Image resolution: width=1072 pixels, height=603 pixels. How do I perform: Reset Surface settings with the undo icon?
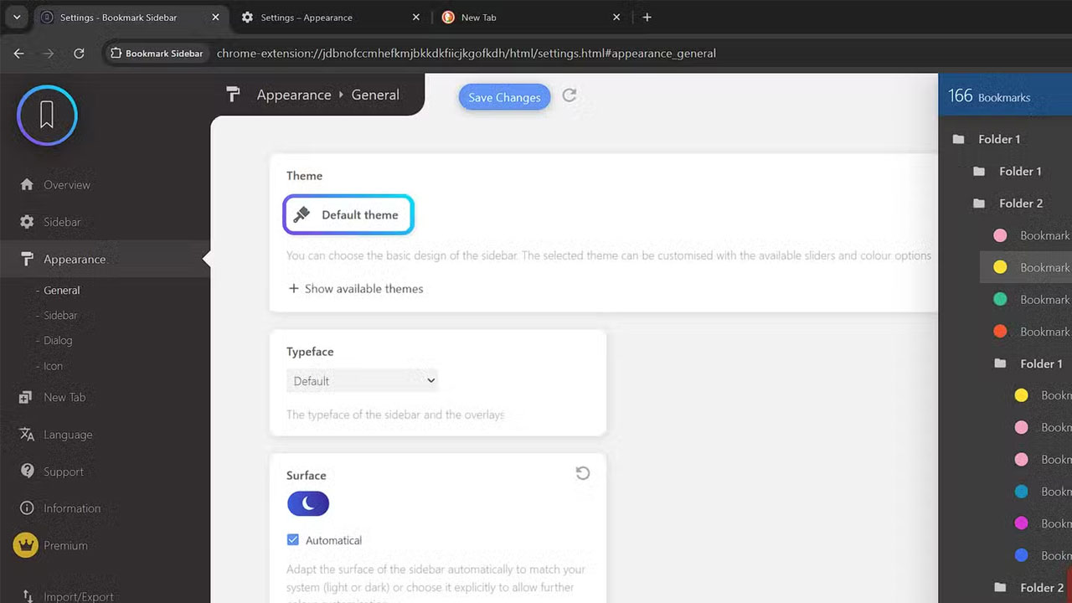(583, 473)
